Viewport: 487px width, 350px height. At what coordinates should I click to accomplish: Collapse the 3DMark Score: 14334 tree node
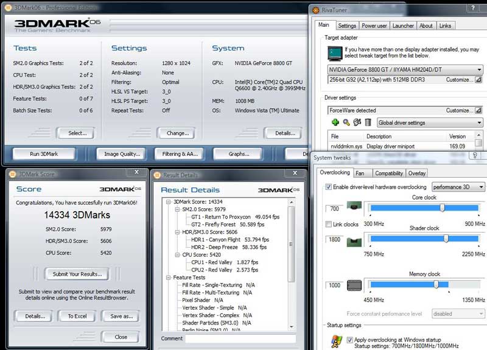tap(169, 202)
